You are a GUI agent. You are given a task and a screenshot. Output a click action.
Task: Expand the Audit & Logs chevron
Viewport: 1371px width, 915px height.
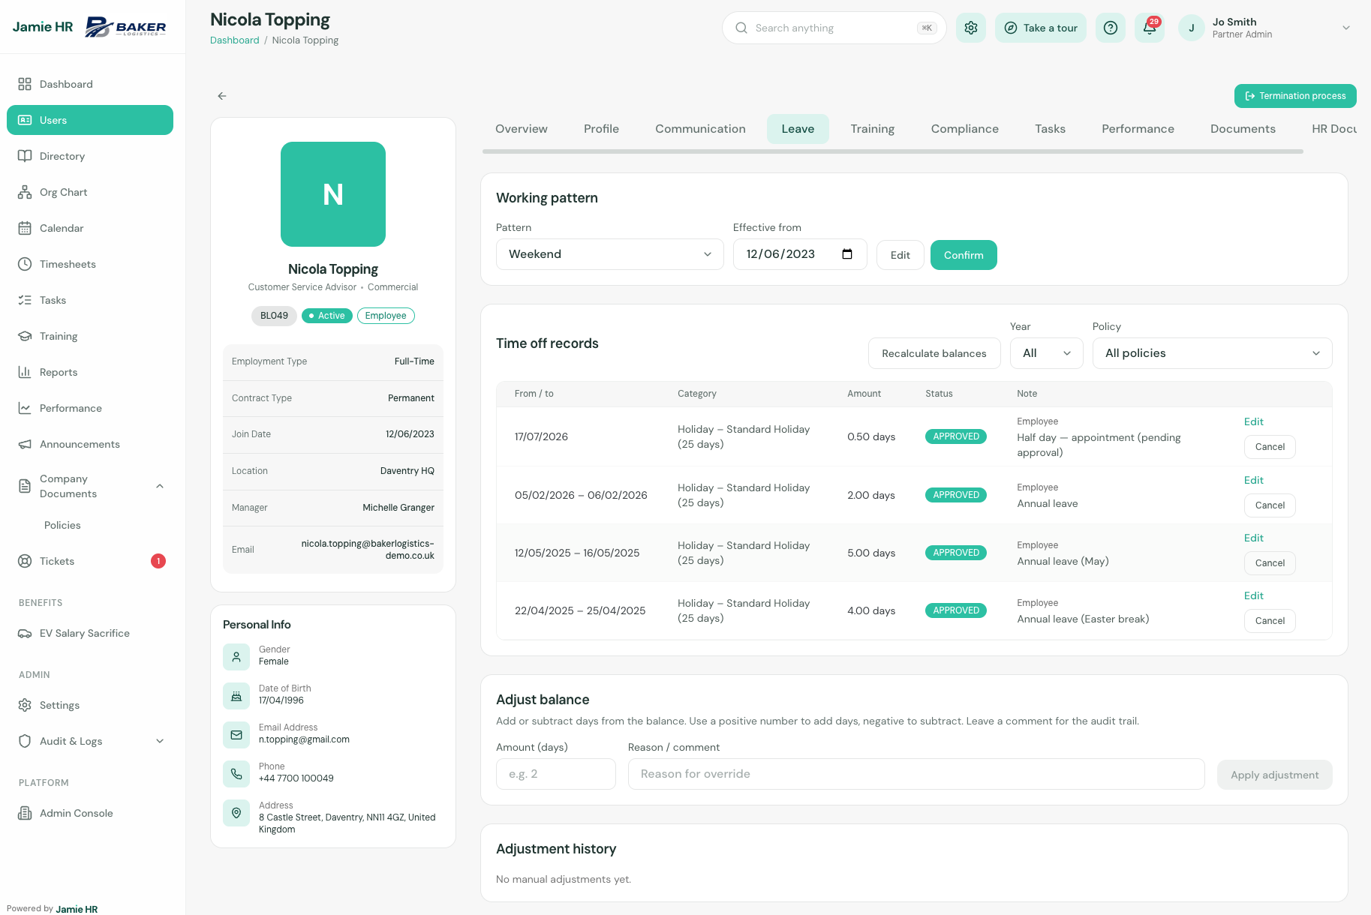point(160,741)
